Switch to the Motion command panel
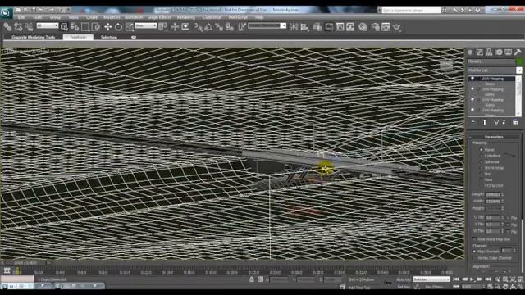The height and width of the screenshot is (295, 525). click(x=499, y=52)
